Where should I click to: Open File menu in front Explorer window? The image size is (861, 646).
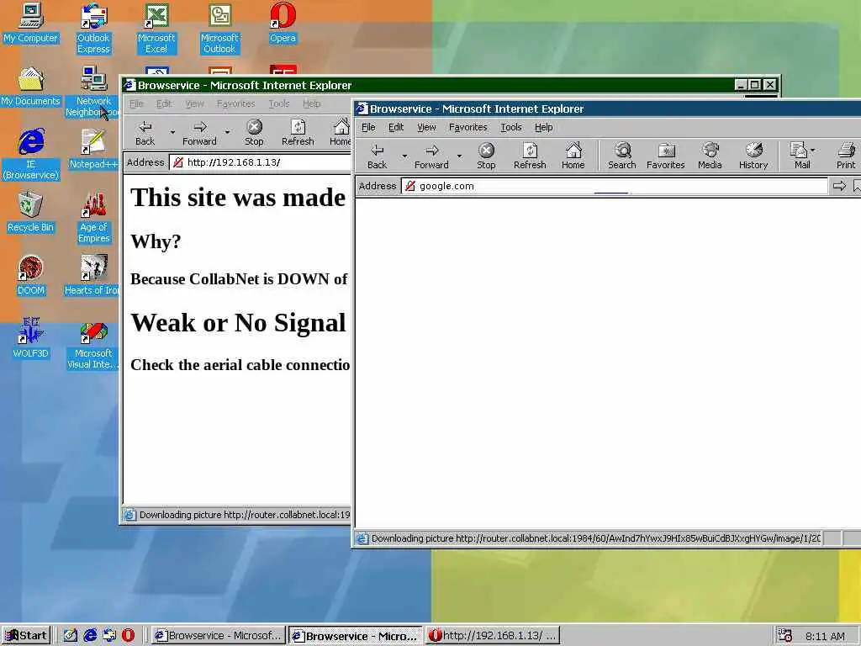pyautogui.click(x=368, y=127)
